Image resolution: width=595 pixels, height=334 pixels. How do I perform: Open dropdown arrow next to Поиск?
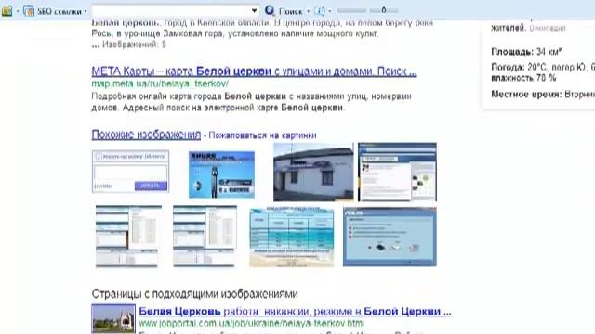coord(308,11)
